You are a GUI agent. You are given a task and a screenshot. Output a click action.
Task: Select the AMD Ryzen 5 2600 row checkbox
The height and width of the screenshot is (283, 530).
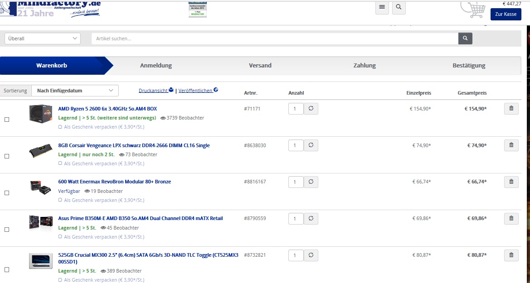pos(7,120)
